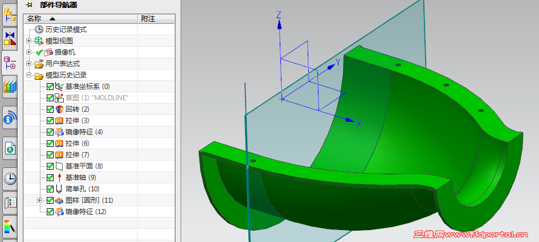Click the 模型视图 cube icon
The image size is (539, 242).
pyautogui.click(x=39, y=41)
